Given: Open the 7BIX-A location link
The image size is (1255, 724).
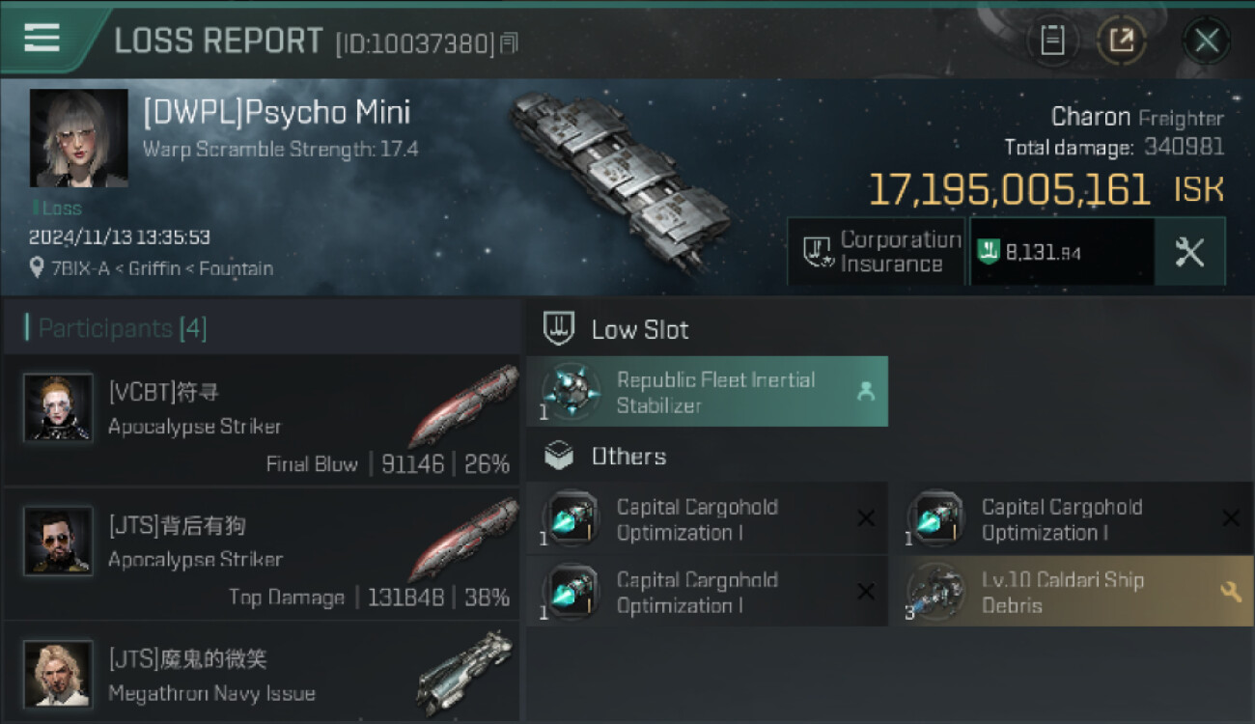Looking at the screenshot, I should (151, 268).
